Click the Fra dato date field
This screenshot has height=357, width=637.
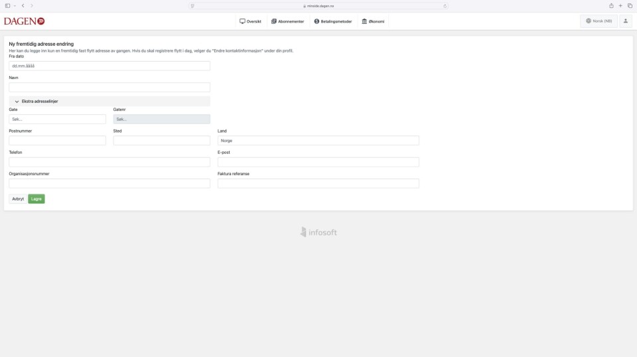[109, 66]
